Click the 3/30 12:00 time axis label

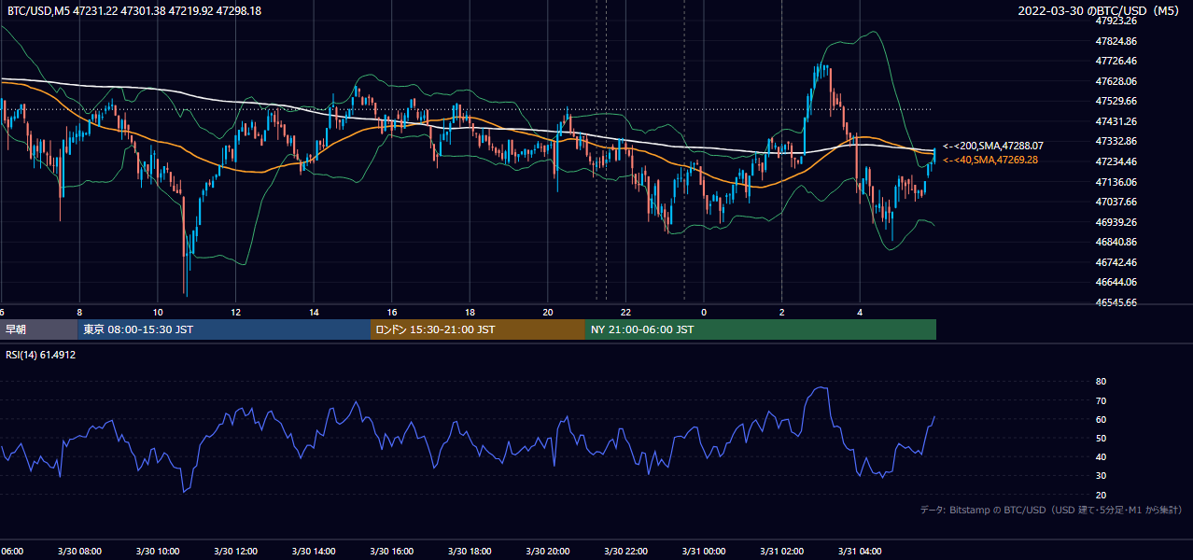(236, 551)
